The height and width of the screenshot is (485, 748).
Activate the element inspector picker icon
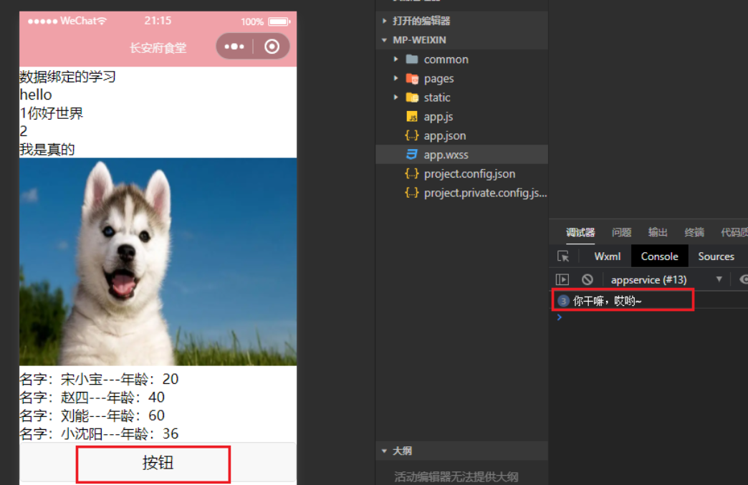[563, 256]
